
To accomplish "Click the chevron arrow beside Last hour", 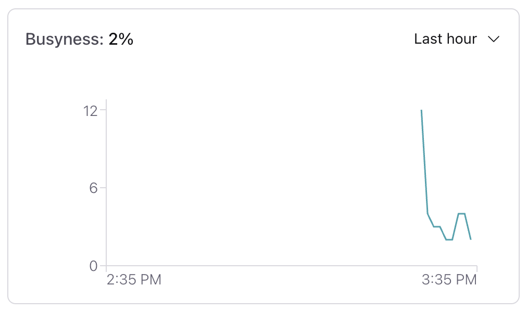I will [493, 39].
